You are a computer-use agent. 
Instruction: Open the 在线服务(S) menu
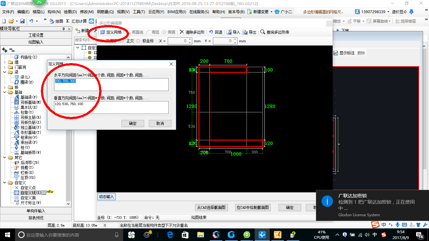click(x=199, y=12)
